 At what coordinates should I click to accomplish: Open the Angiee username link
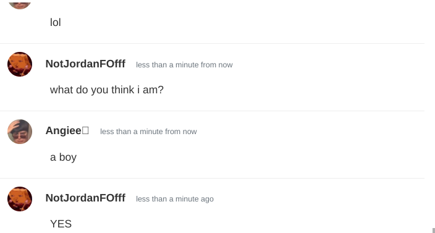point(67,130)
